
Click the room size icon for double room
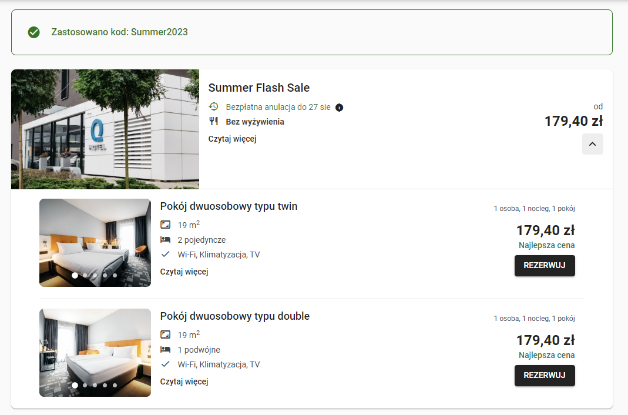[166, 334]
